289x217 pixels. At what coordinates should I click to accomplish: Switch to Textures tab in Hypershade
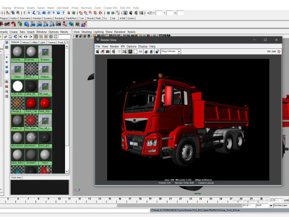[25, 42]
